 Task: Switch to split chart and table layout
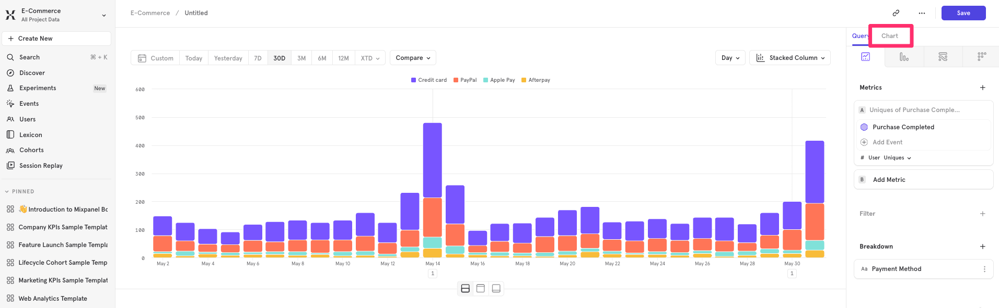(465, 289)
